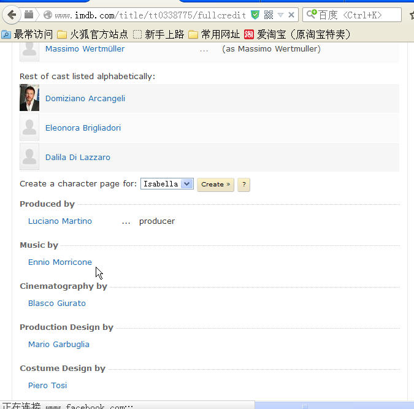The width and height of the screenshot is (414, 409).
Task: Open the 新手上路 bookmark
Action: tap(158, 34)
